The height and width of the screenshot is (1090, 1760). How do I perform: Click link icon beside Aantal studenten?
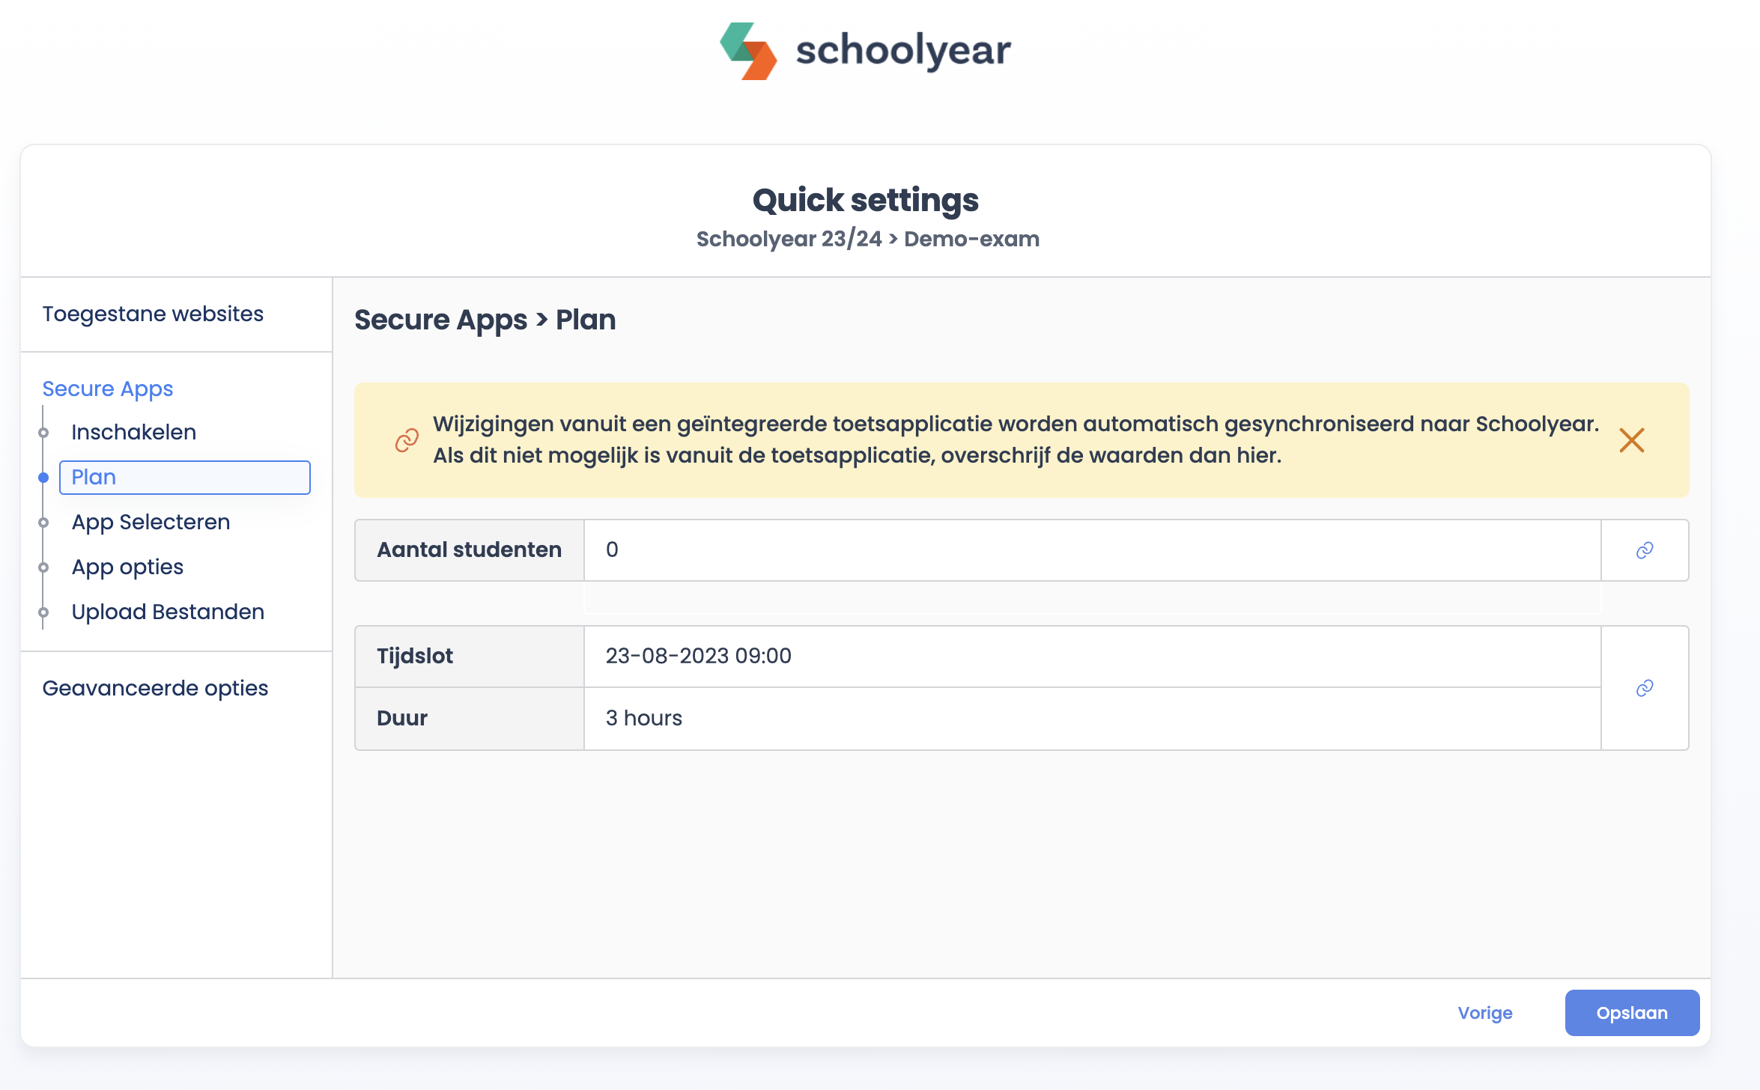coord(1645,550)
